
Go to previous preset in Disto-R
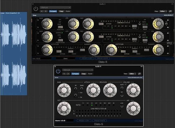(x=42, y=11)
